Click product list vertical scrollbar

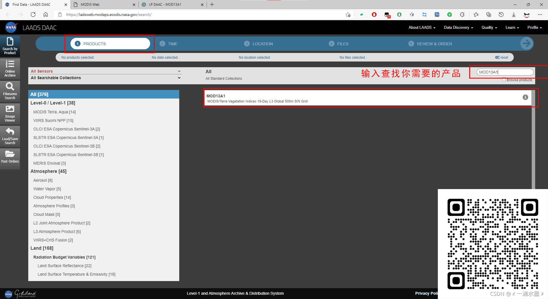pyautogui.click(x=533, y=140)
